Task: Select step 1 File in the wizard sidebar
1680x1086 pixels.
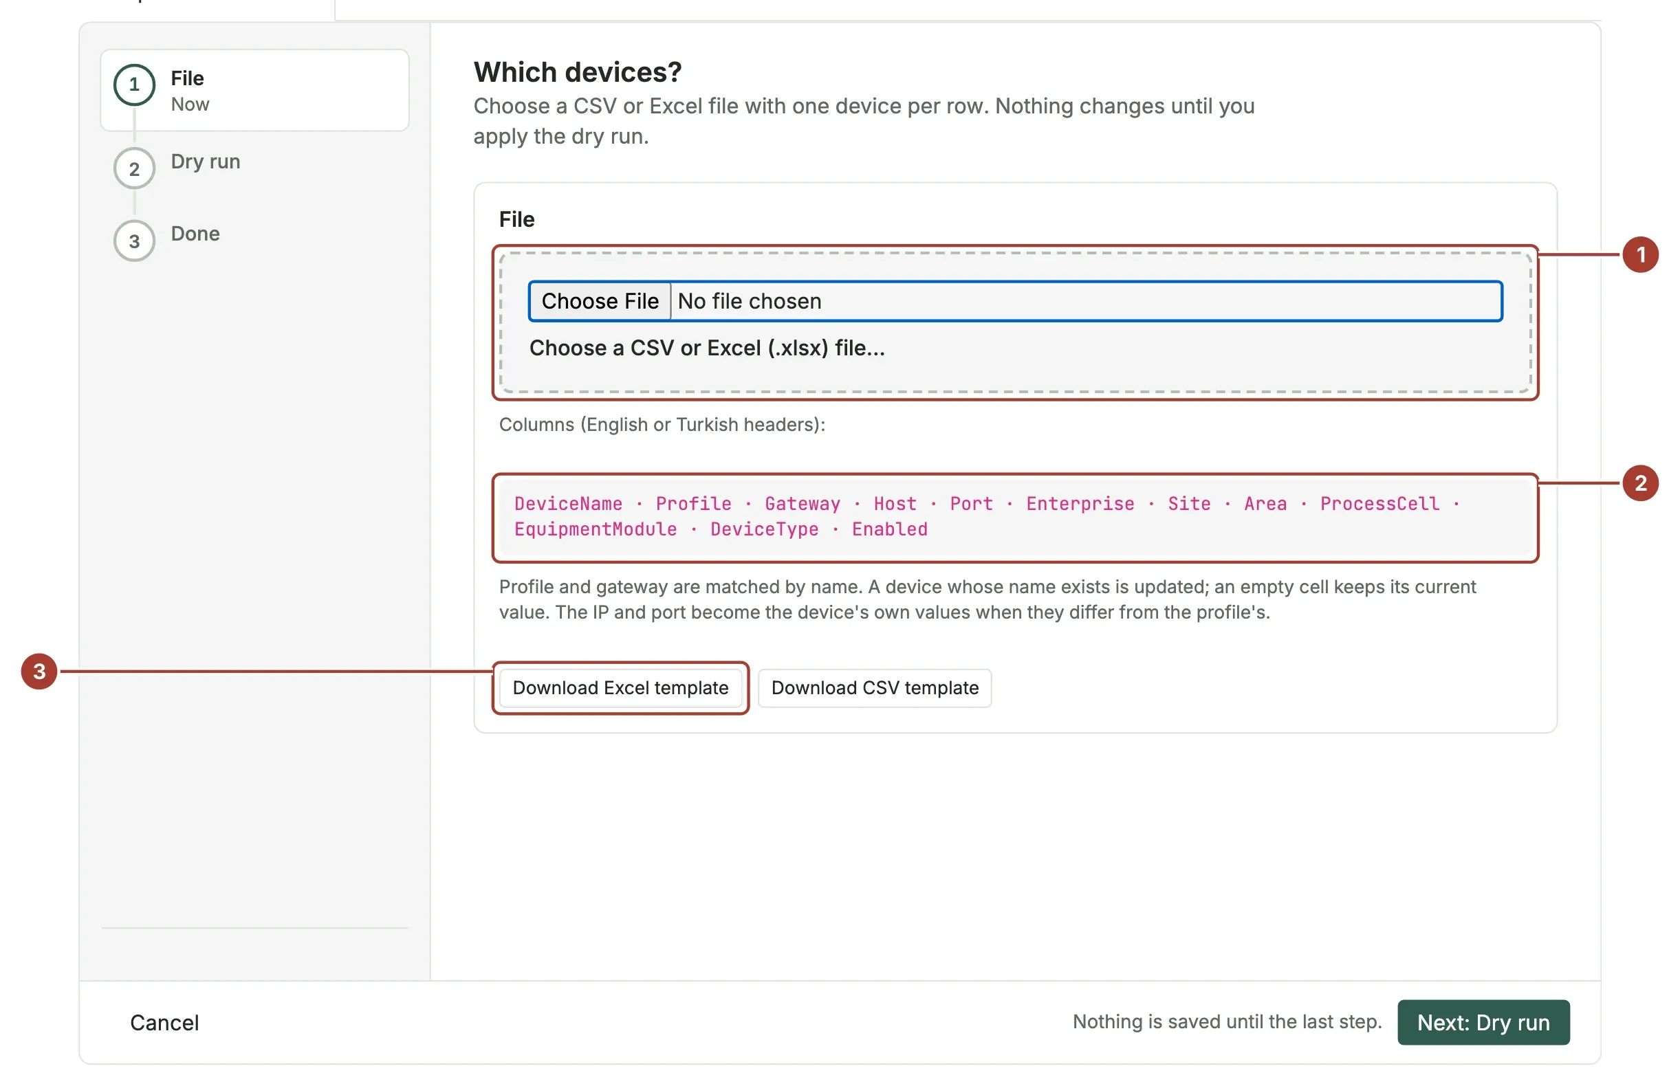Action: pos(254,90)
